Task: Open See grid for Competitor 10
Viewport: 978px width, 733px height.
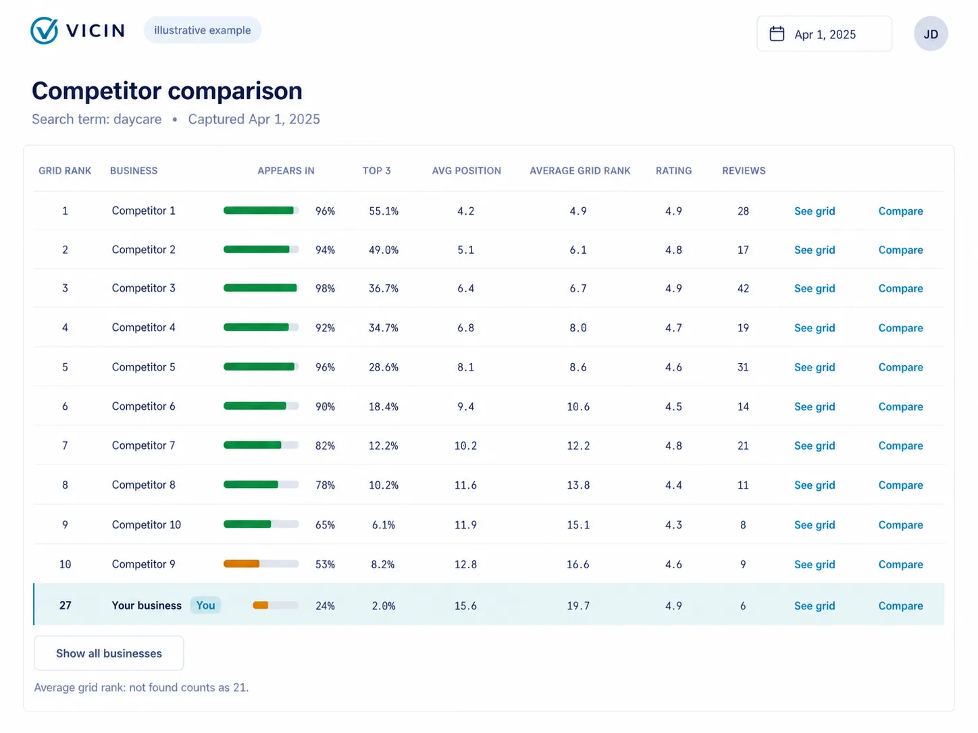Action: 815,525
